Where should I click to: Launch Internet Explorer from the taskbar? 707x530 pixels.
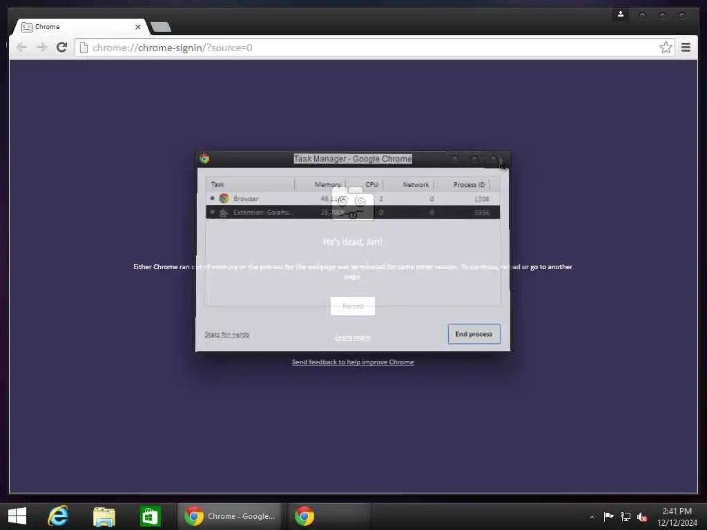[58, 516]
